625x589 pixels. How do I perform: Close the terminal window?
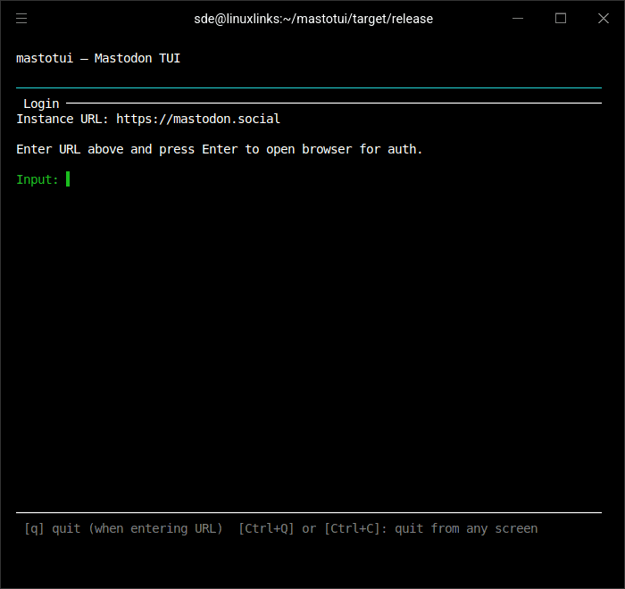point(604,19)
